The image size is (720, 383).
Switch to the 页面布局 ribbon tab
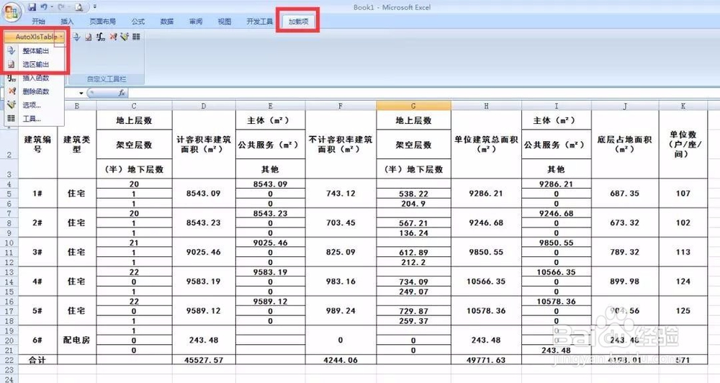tap(102, 21)
